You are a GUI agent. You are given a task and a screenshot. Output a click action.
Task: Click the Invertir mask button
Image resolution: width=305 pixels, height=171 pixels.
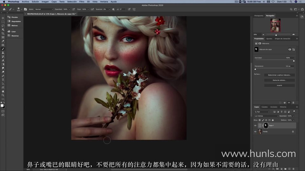tap(279, 85)
